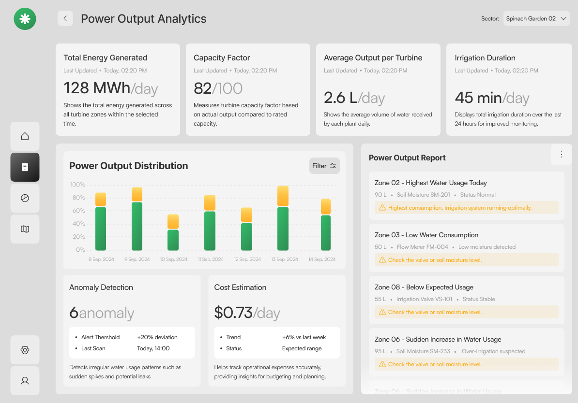Click warning icon in Zone 02 alert
578x403 pixels.
tap(382, 208)
